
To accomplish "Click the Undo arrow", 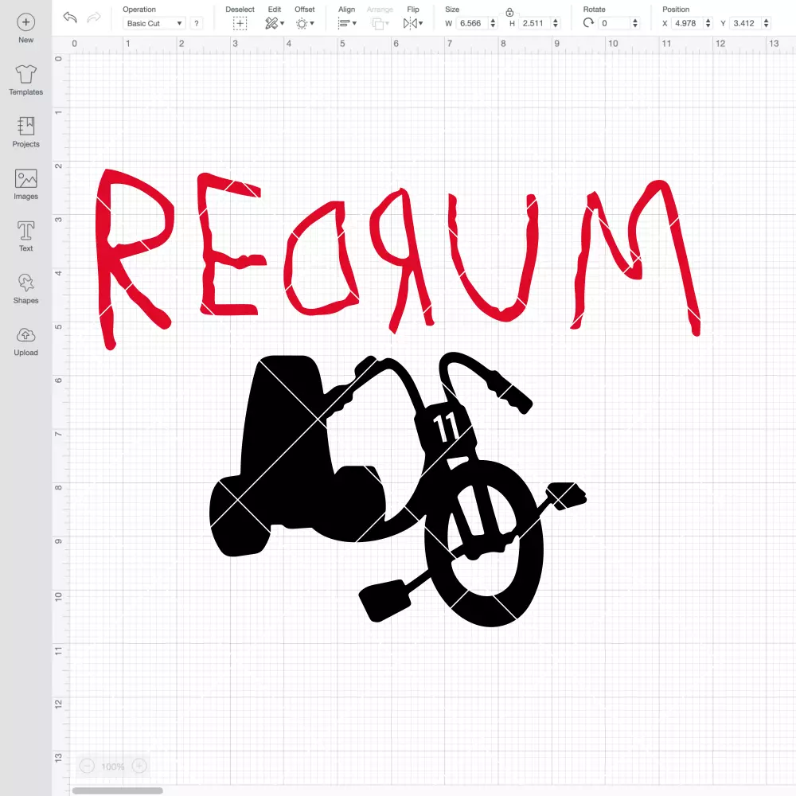I will pos(70,18).
